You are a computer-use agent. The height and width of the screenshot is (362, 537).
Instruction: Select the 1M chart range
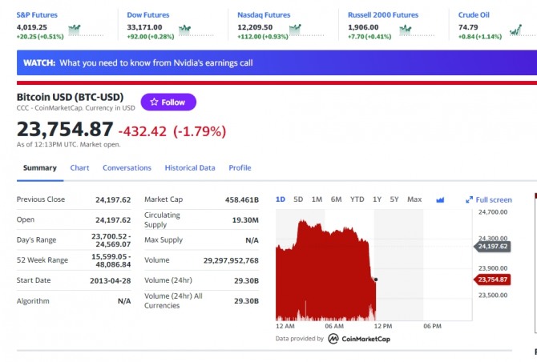coord(317,199)
